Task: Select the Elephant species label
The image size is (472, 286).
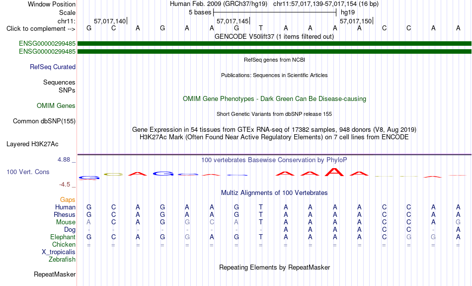Action: point(63,237)
